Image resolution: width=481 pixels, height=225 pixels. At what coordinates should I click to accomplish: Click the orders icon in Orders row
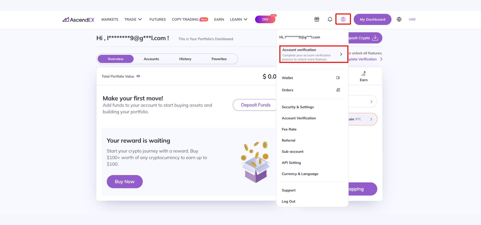pos(338,90)
